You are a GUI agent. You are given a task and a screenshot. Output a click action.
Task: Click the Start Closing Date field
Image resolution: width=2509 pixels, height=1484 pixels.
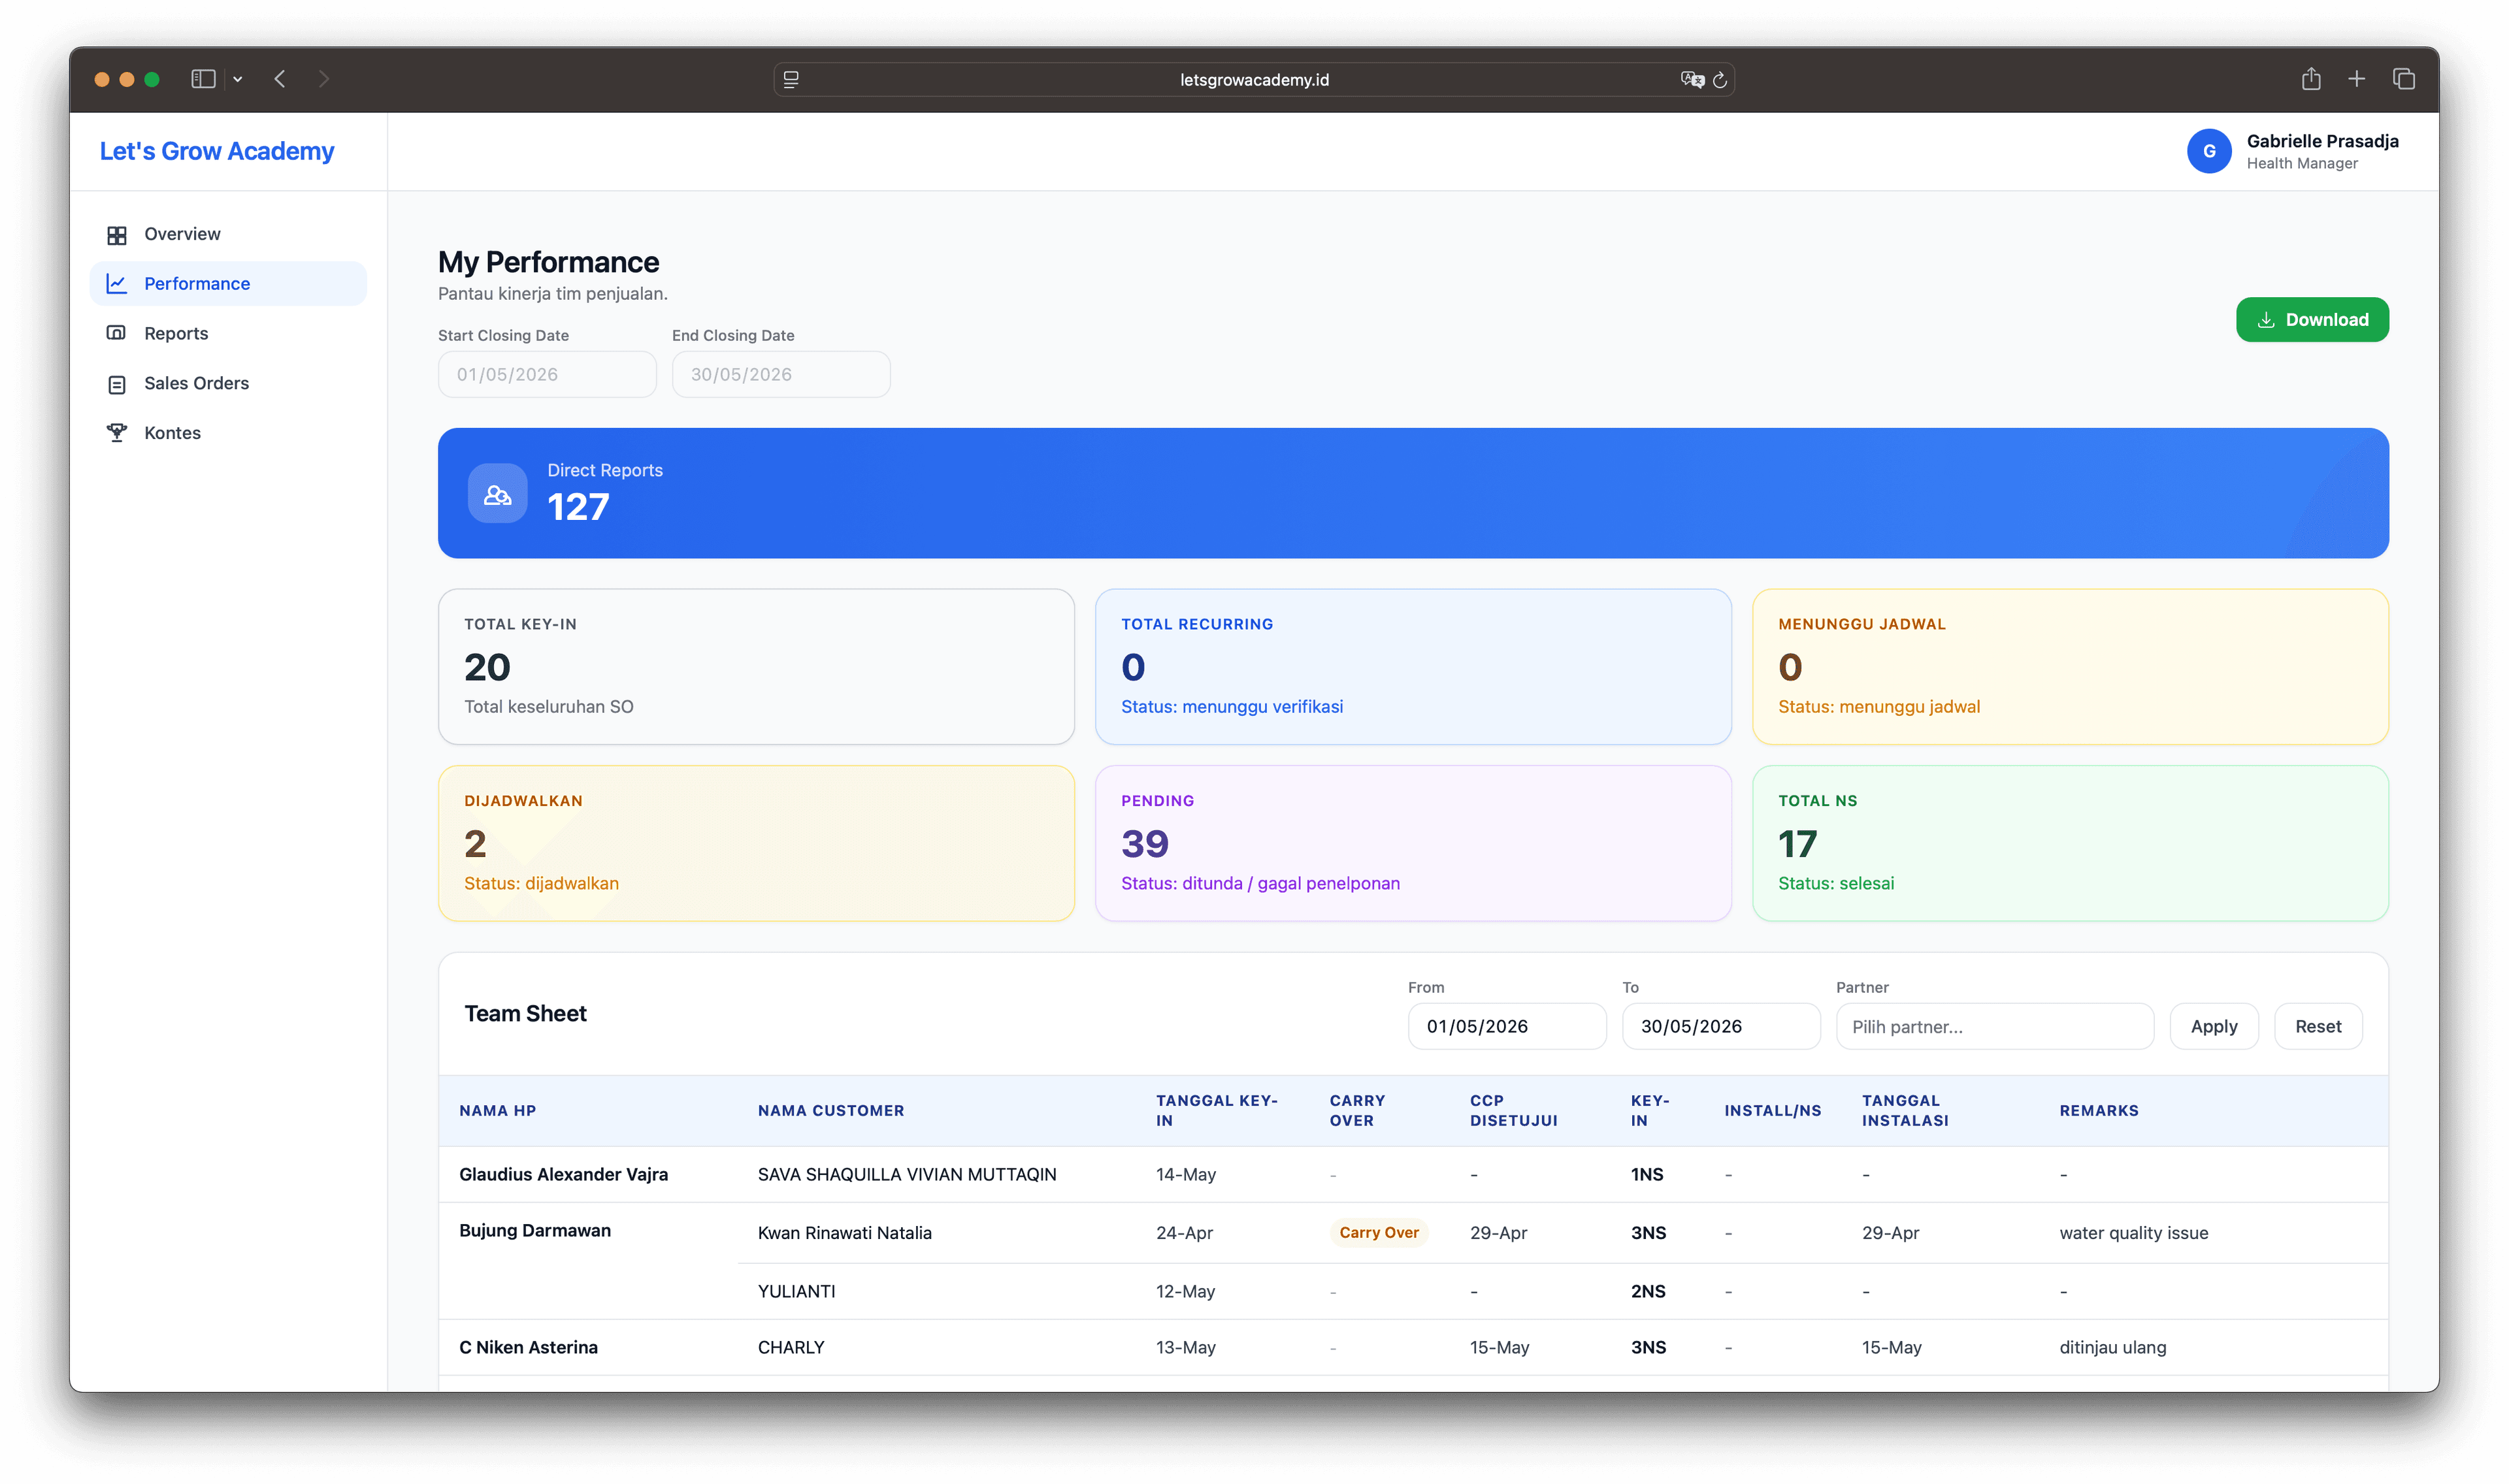pos(547,374)
